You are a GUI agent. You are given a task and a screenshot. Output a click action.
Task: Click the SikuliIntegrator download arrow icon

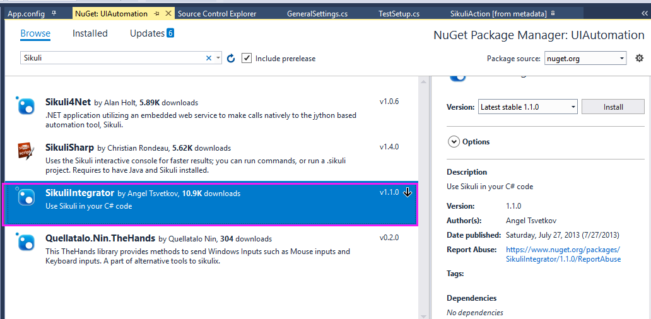pos(408,192)
